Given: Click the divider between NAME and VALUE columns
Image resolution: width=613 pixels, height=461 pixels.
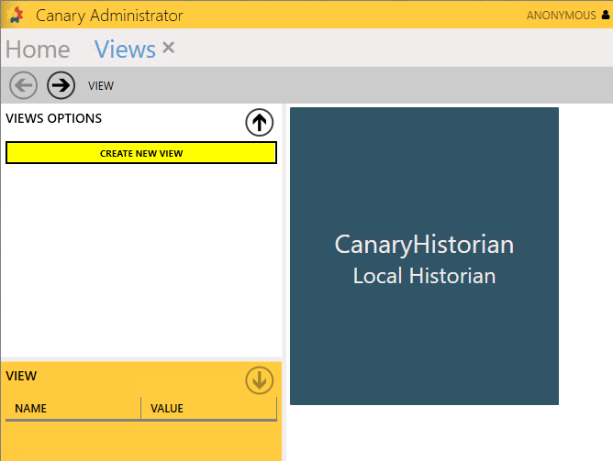Looking at the screenshot, I should (x=140, y=409).
